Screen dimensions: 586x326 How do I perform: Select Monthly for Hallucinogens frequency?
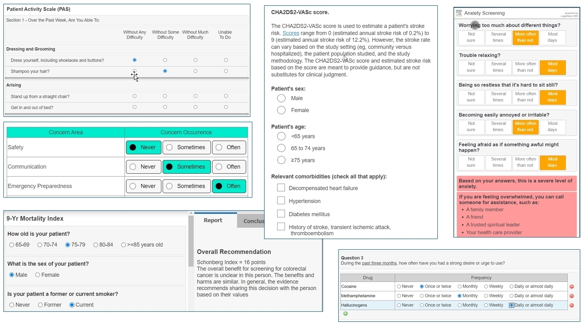[x=460, y=305]
